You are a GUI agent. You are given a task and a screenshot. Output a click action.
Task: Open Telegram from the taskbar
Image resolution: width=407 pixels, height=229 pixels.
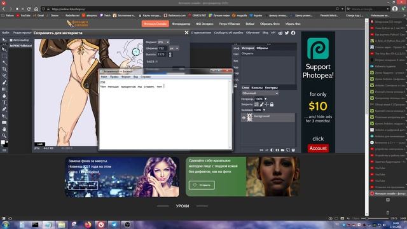coord(114,225)
